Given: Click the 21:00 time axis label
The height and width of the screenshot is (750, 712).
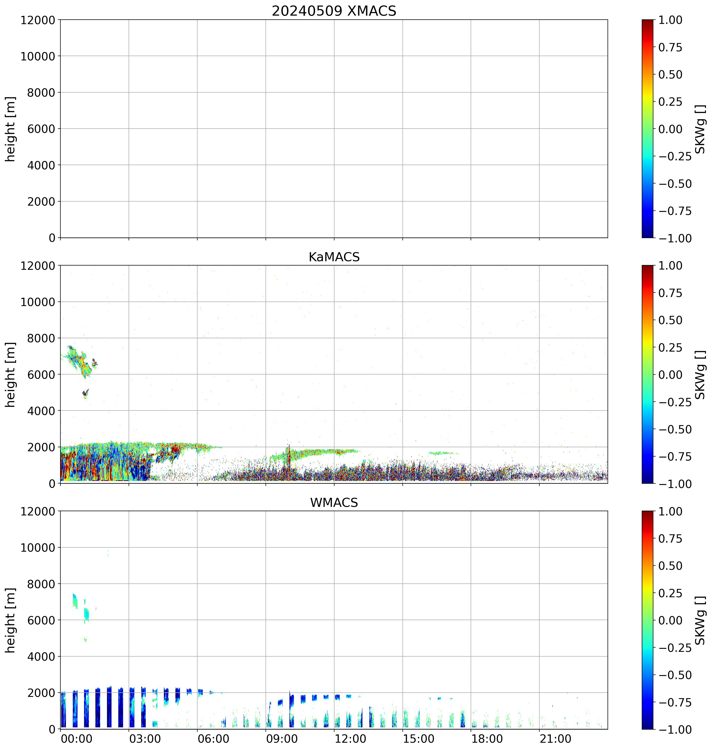Looking at the screenshot, I should coord(555,739).
